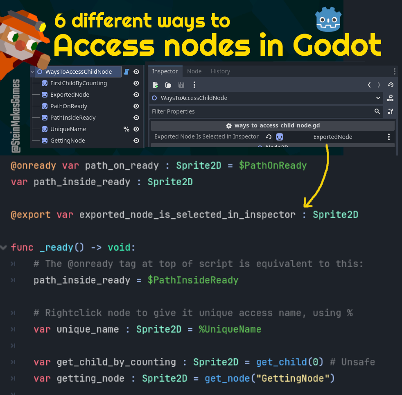The width and height of the screenshot is (402, 395).
Task: Click the @export keyword in the script
Action: coord(31,215)
